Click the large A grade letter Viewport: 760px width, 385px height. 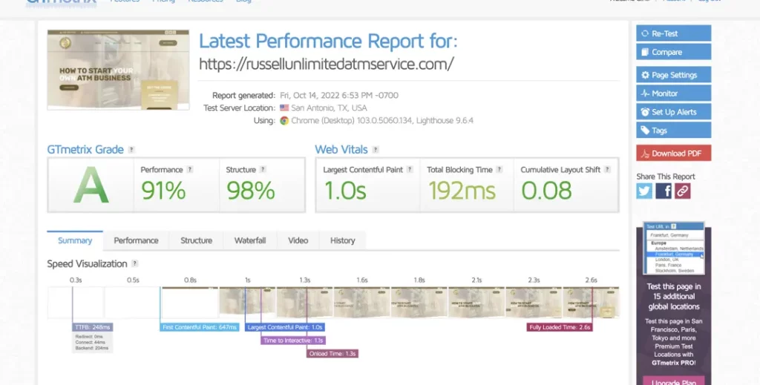click(91, 185)
